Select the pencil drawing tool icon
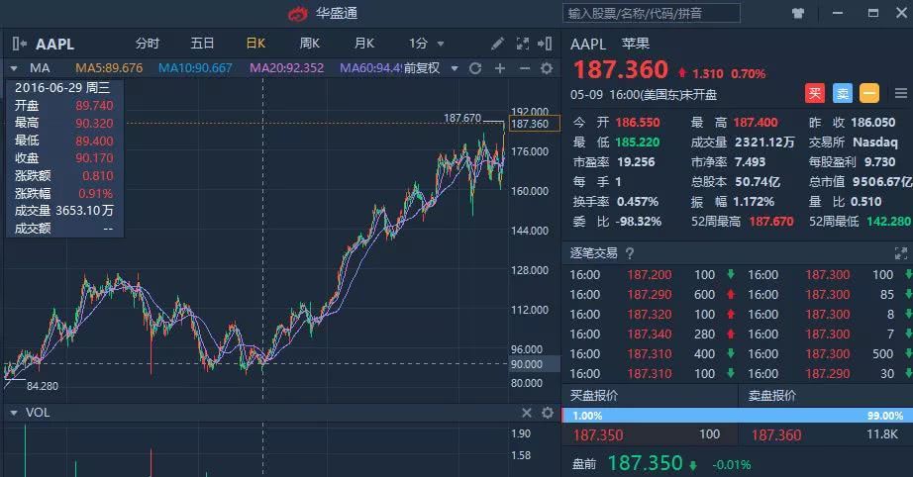913x477 pixels. pos(497,44)
